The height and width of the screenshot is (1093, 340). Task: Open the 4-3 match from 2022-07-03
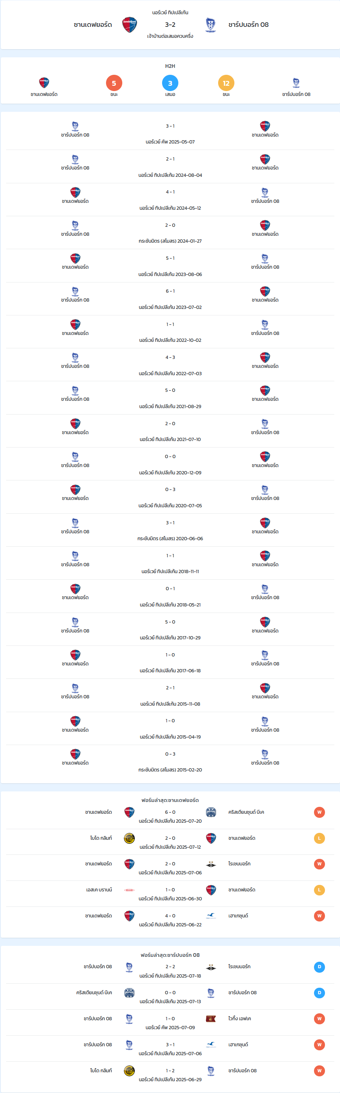[170, 365]
